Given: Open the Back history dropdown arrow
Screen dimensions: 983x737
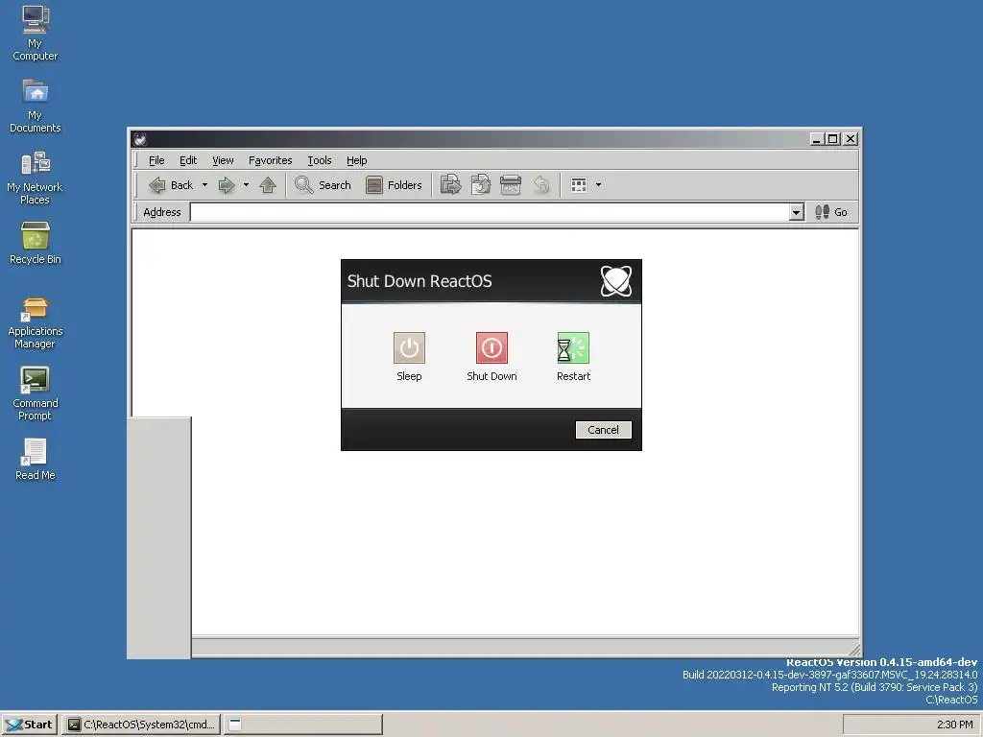Looking at the screenshot, I should (x=204, y=185).
